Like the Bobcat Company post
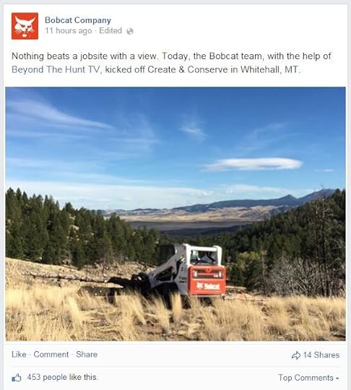This screenshot has width=351, height=390. [19, 355]
